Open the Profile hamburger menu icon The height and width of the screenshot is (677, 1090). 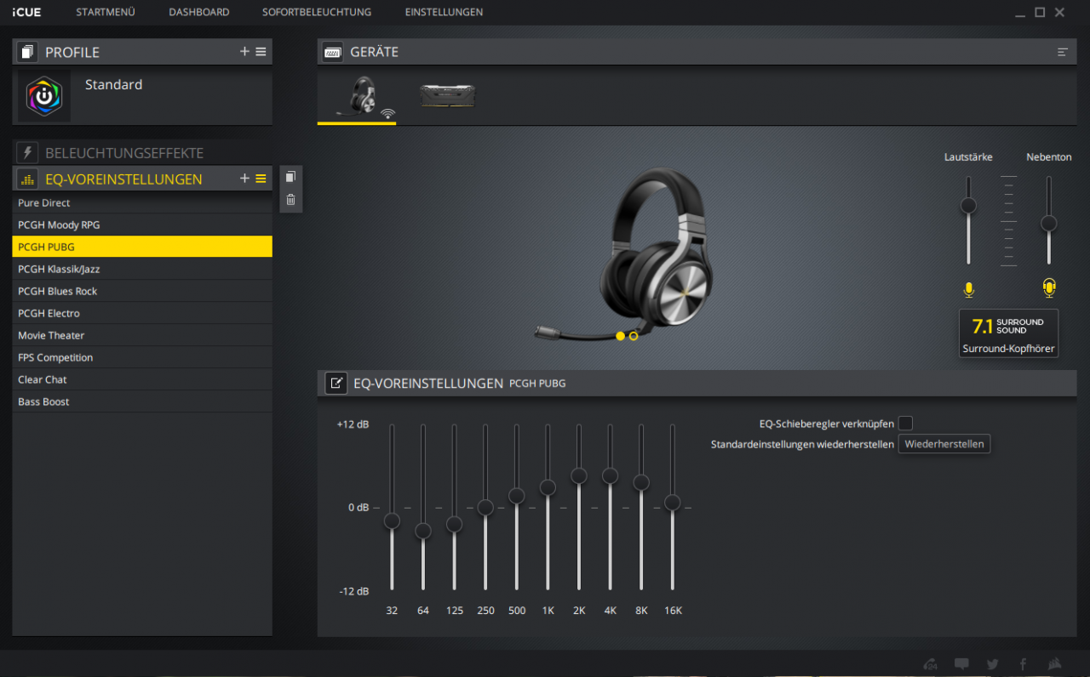pyautogui.click(x=261, y=52)
